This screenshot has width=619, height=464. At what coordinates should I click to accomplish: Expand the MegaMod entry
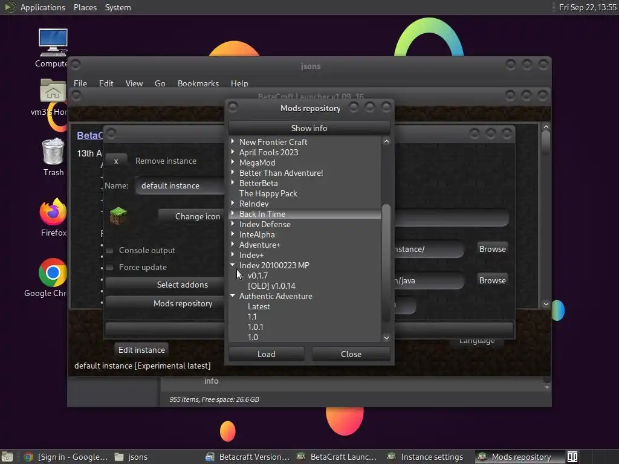tap(233, 162)
